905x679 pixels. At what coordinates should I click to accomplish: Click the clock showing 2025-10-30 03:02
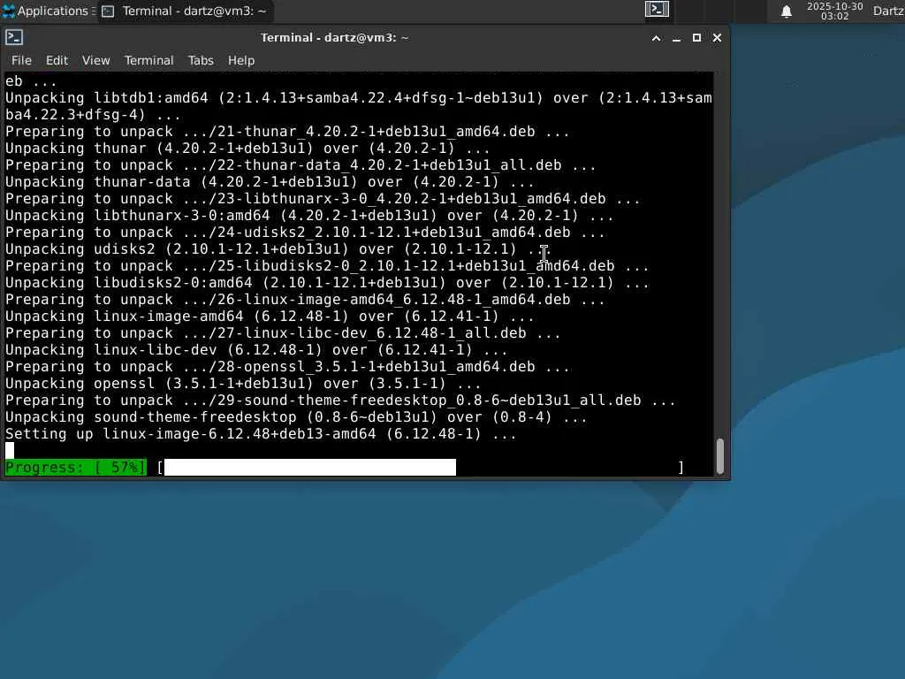click(x=834, y=11)
